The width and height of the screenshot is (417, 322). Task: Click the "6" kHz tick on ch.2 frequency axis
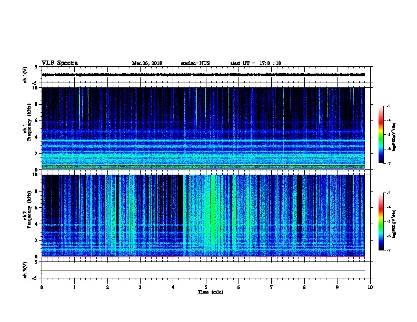pos(36,207)
